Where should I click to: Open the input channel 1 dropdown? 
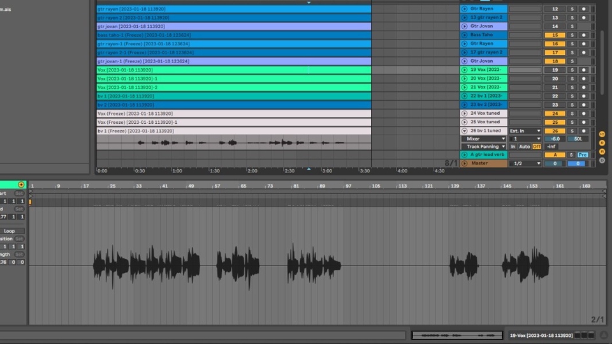525,138
